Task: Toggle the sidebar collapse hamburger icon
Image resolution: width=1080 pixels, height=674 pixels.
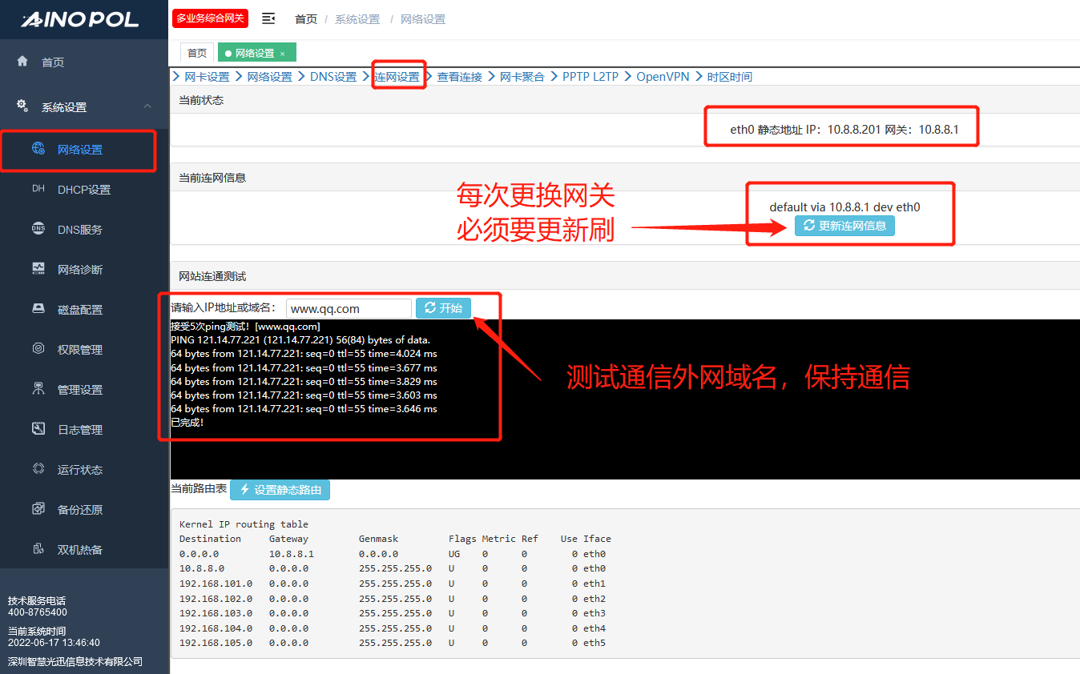Action: 268,18
